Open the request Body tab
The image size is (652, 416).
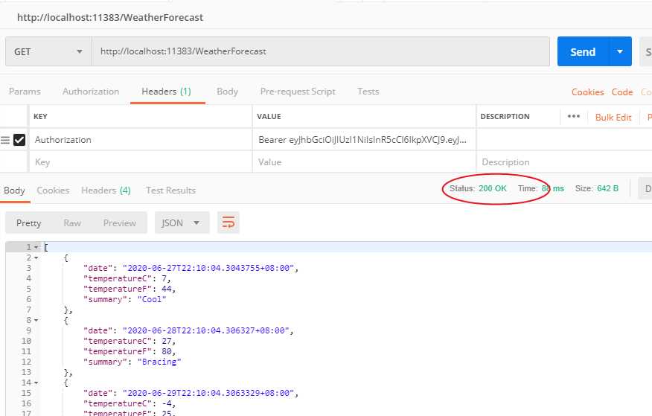(x=227, y=92)
